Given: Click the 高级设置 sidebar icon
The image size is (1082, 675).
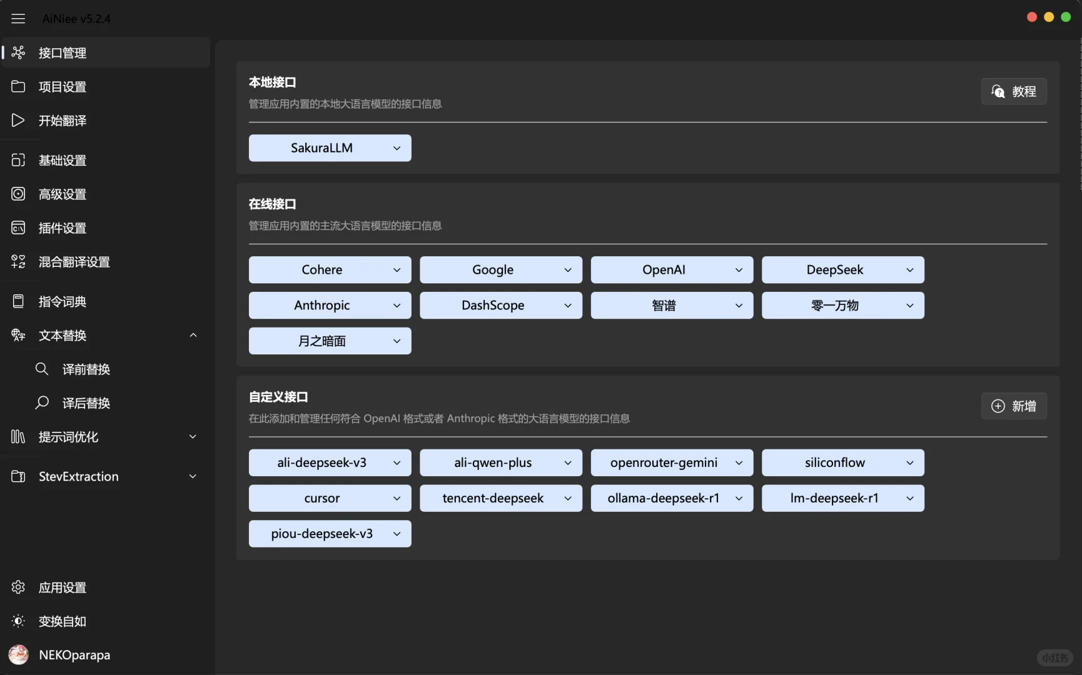Looking at the screenshot, I should coord(18,194).
